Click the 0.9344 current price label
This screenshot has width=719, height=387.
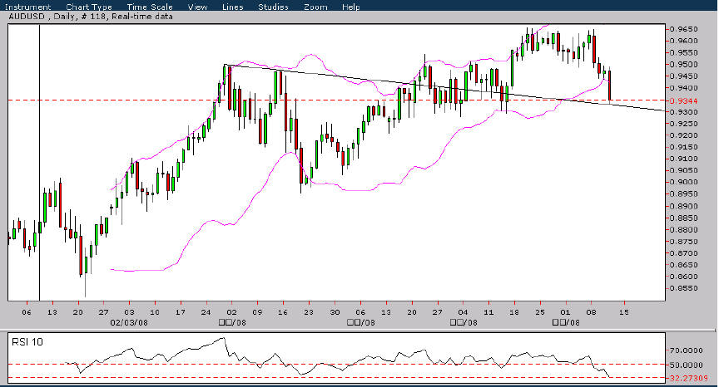coord(684,100)
